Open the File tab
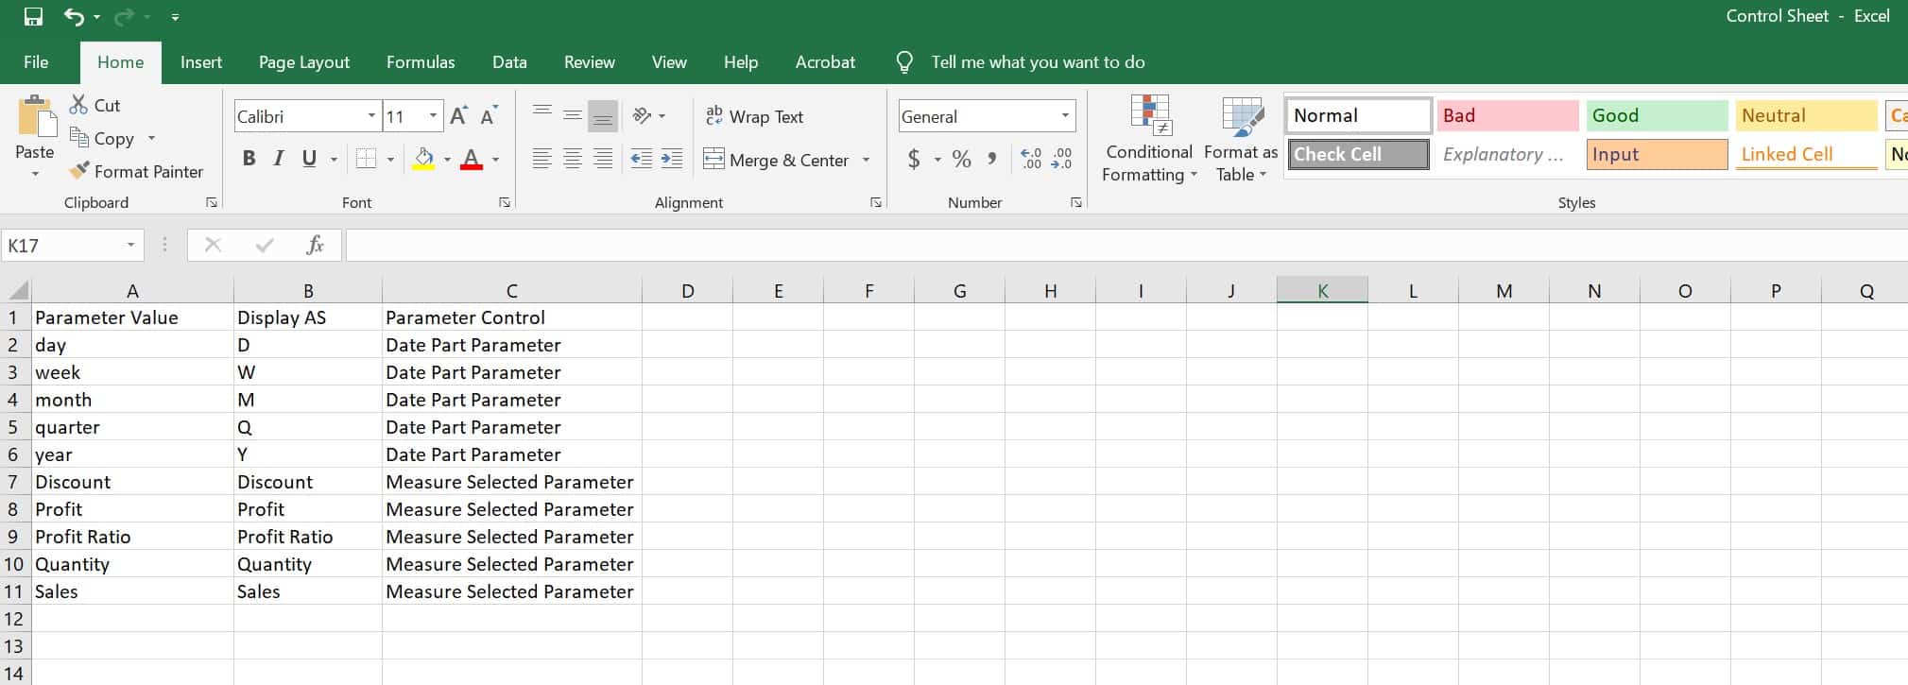 coord(36,62)
